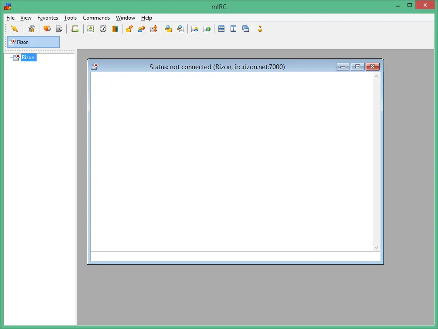Click the DCC Send file icon
Screen dimensions: 438x329
(129, 29)
